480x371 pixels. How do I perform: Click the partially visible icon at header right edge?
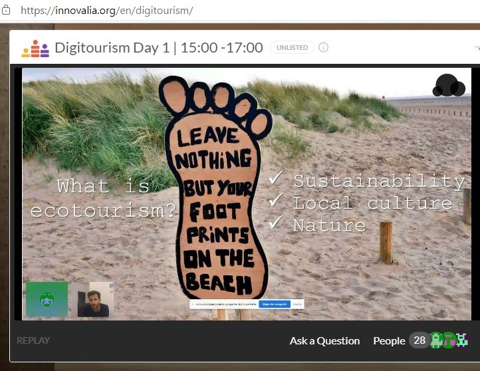(477, 48)
